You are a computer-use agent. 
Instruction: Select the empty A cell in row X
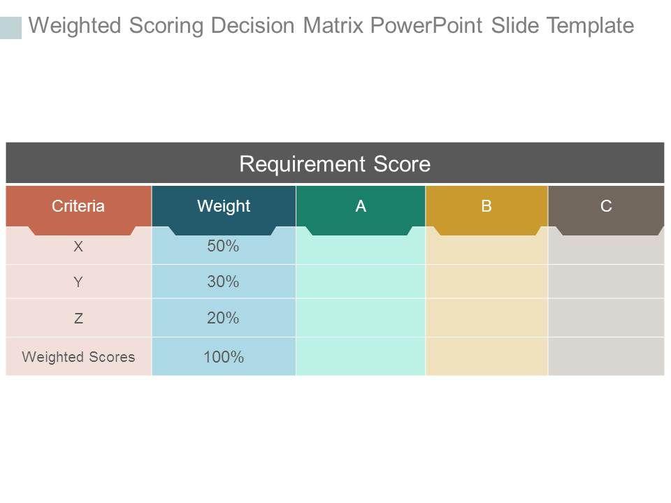361,250
